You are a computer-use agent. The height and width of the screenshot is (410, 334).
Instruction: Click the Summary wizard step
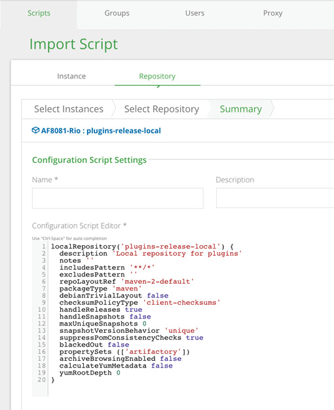[241, 109]
